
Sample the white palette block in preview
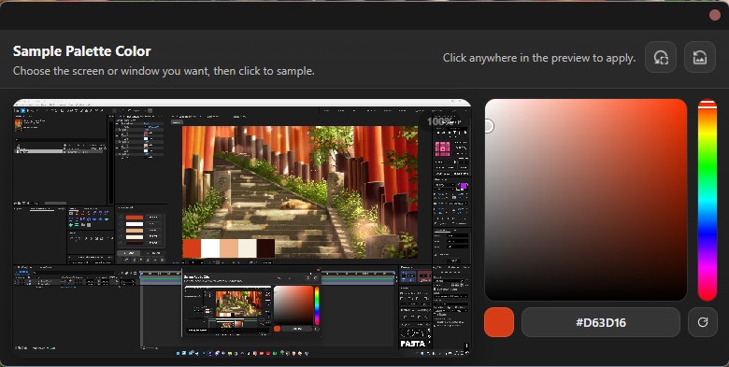coord(210,248)
